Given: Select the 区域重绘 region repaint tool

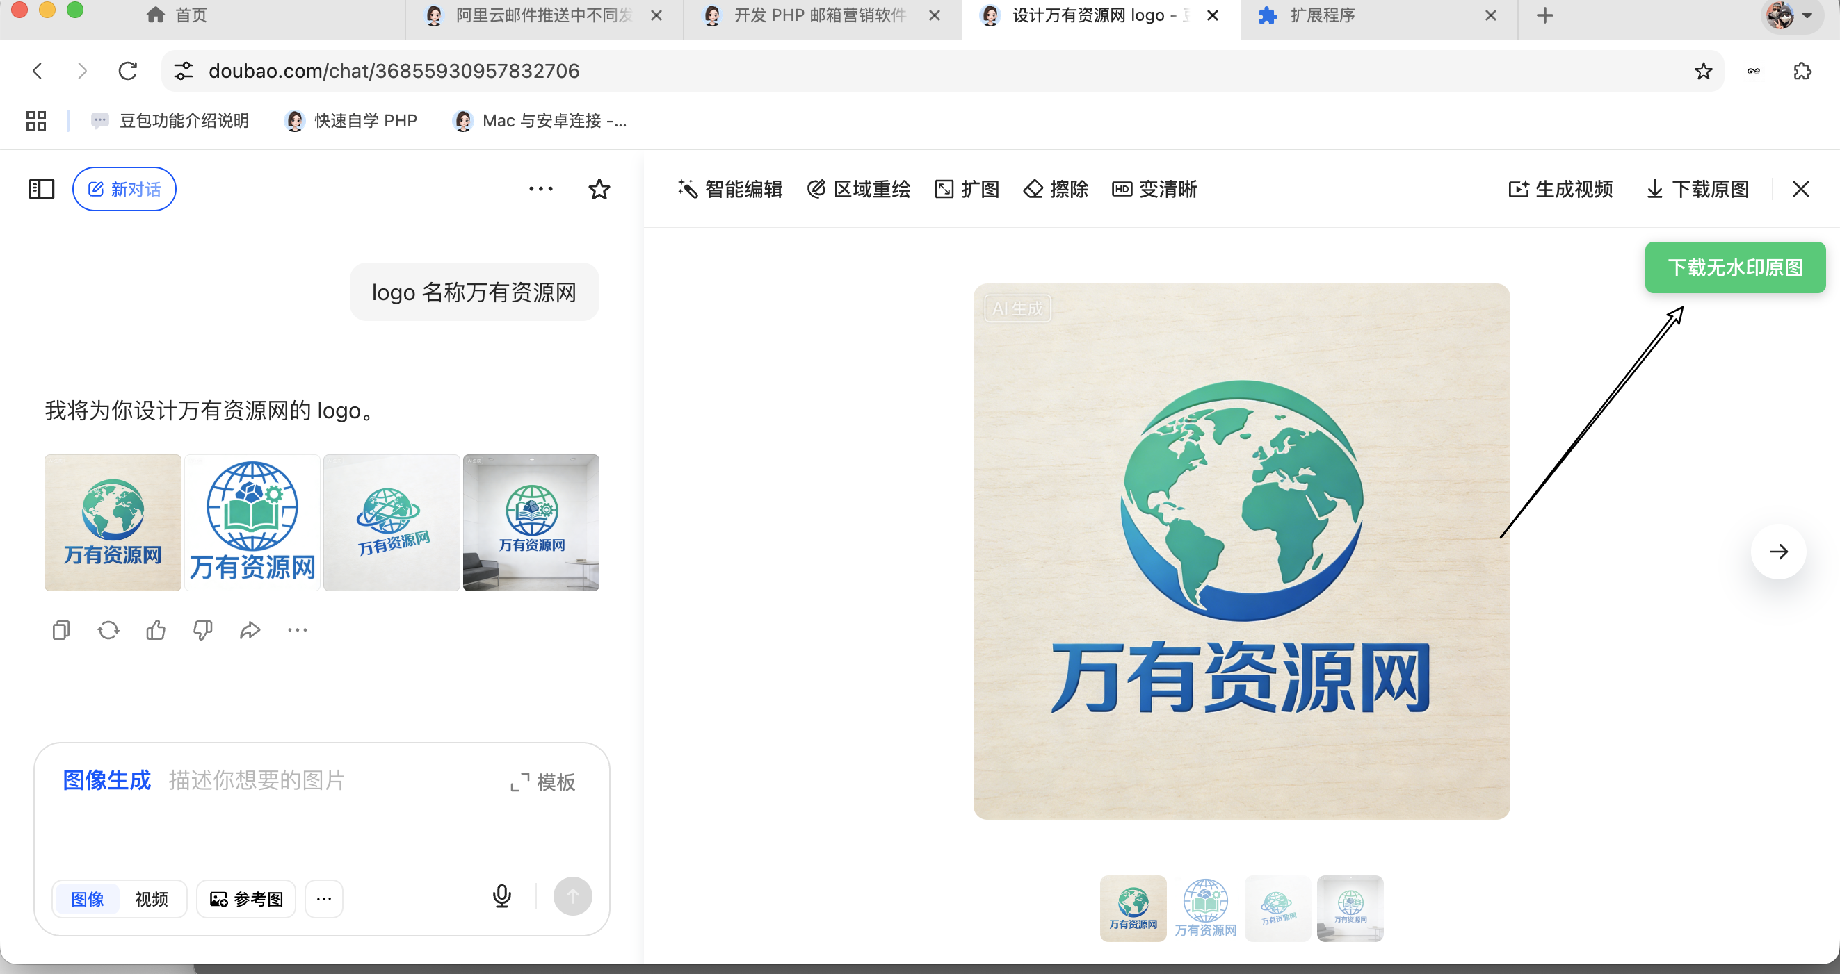Looking at the screenshot, I should point(859,189).
